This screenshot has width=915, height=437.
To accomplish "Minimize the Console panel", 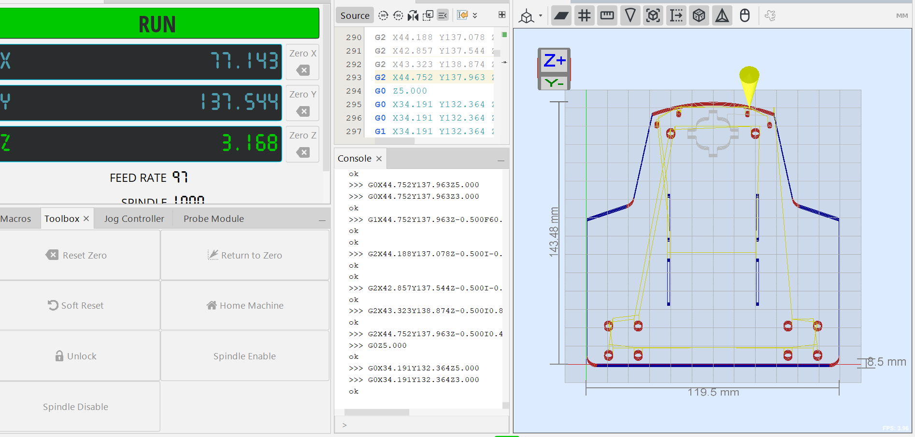I will (501, 160).
